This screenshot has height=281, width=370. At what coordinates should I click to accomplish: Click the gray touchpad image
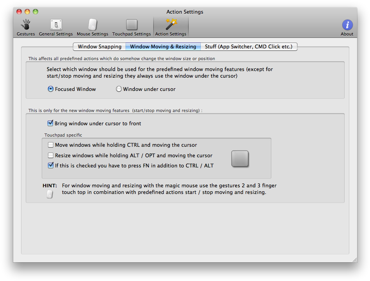(240, 159)
